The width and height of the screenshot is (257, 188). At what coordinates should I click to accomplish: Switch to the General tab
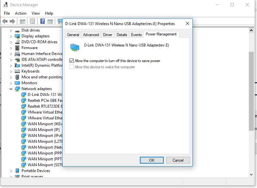(73, 35)
